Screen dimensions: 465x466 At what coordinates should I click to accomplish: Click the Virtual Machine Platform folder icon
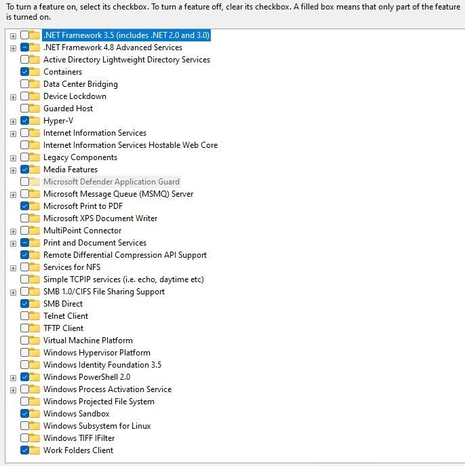[x=35, y=340]
